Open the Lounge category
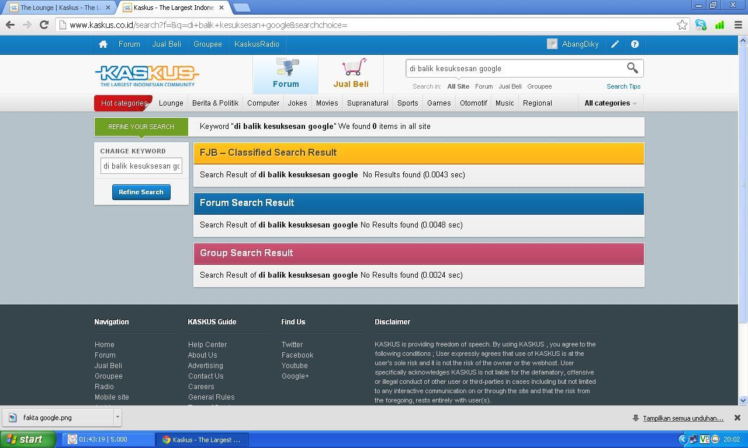Image resolution: width=748 pixels, height=448 pixels. click(171, 103)
